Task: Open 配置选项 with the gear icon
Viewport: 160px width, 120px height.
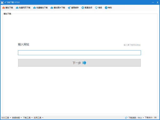Action: 83,8
